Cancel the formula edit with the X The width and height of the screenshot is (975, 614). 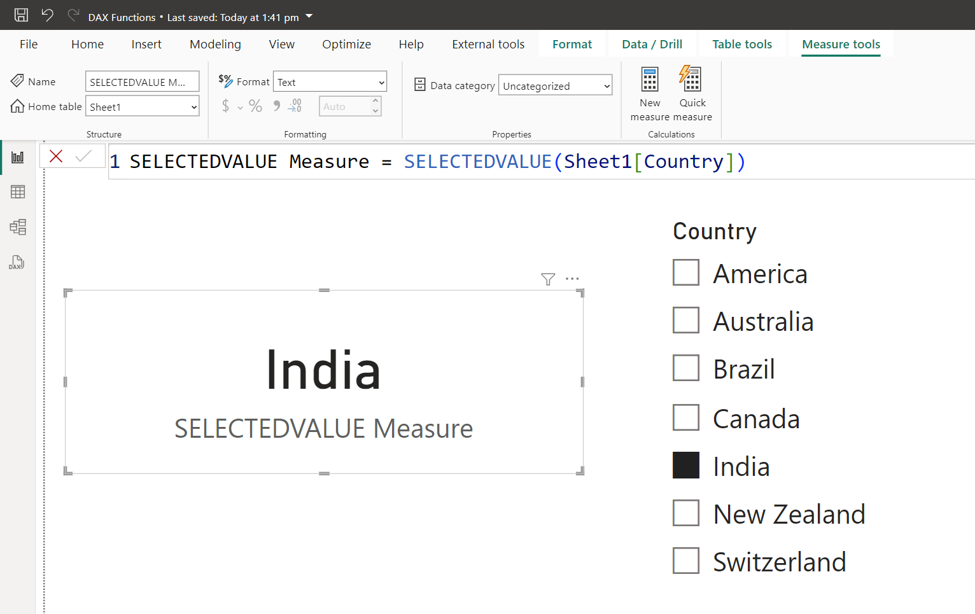point(57,156)
